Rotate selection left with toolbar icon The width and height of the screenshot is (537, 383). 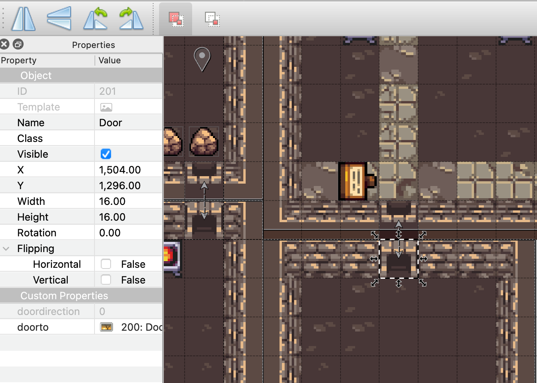pos(95,19)
